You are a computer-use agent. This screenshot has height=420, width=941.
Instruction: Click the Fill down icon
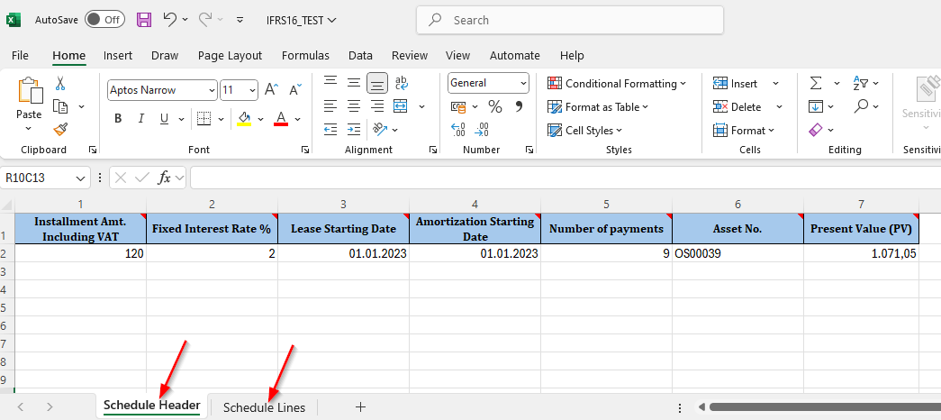point(816,106)
